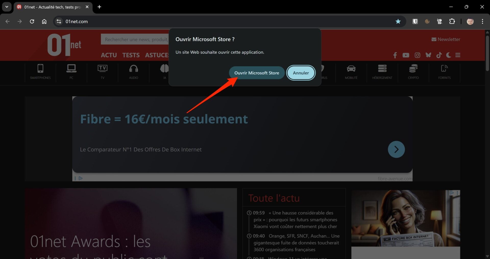This screenshot has width=490, height=259.
Task: Toggle dark mode moon icon
Action: pyautogui.click(x=448, y=55)
